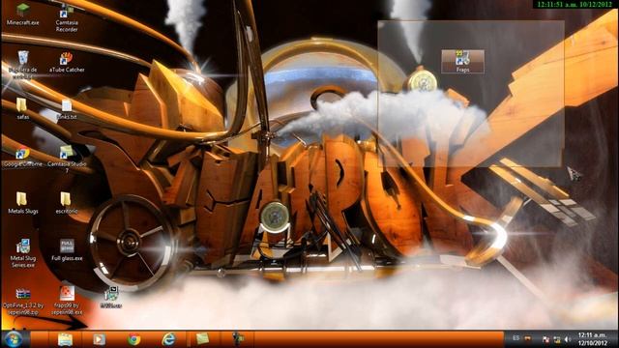Open Windows Explorer from the taskbar

(65, 339)
